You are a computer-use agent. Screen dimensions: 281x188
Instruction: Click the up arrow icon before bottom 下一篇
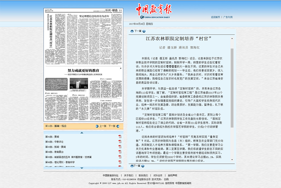click(131, 166)
